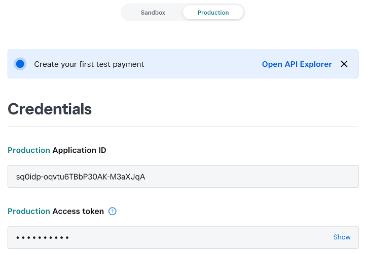
Task: Switch to the Sandbox environment tab
Action: point(153,13)
